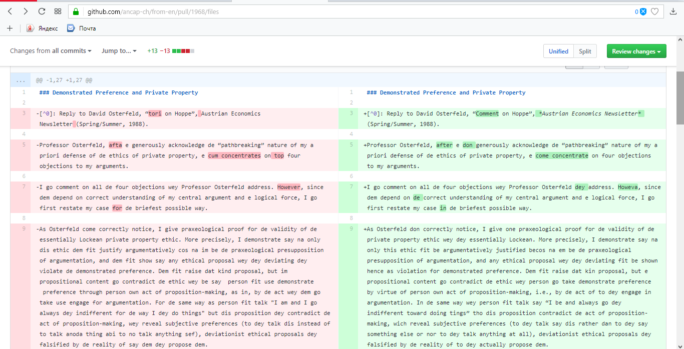Click the hunk header @@ -1,27 +1,27 @@
The image size is (684, 349).
[x=64, y=80]
